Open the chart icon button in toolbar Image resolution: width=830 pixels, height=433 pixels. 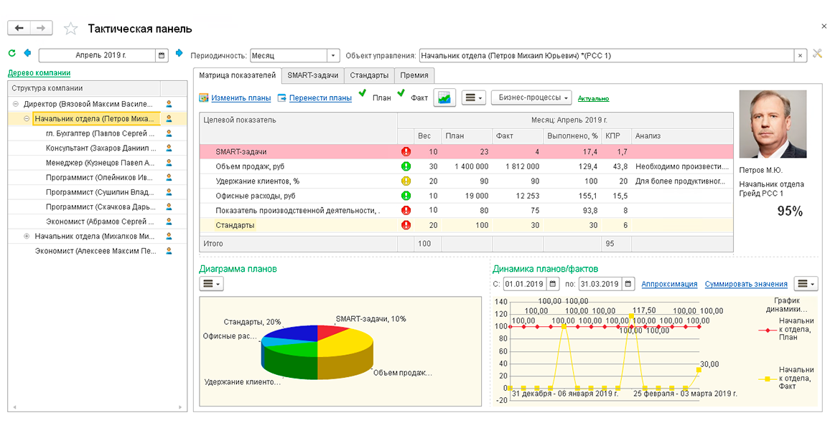[444, 97]
